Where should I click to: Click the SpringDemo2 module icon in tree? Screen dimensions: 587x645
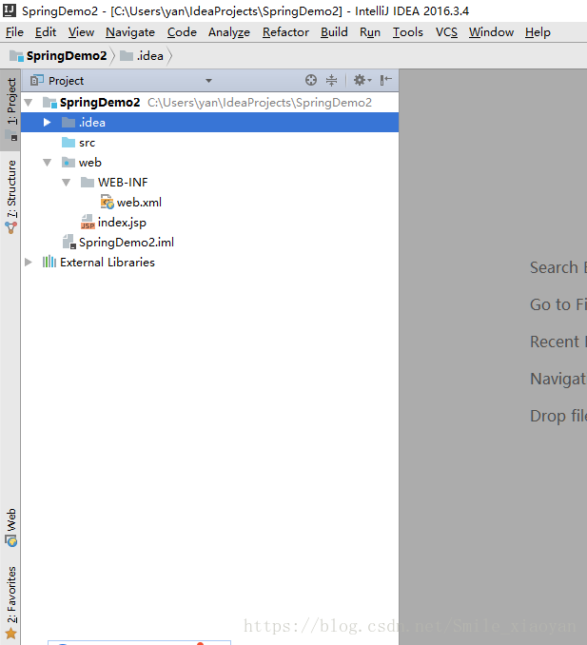(49, 103)
